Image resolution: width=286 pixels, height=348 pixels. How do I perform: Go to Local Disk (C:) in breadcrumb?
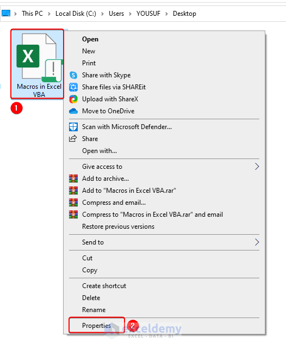(x=76, y=14)
